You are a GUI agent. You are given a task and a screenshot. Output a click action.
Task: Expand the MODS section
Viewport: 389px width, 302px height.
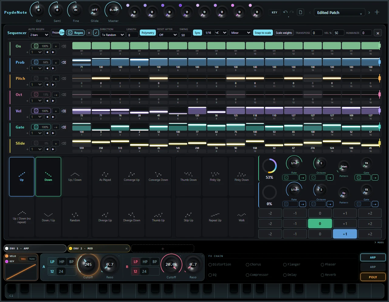point(379,243)
